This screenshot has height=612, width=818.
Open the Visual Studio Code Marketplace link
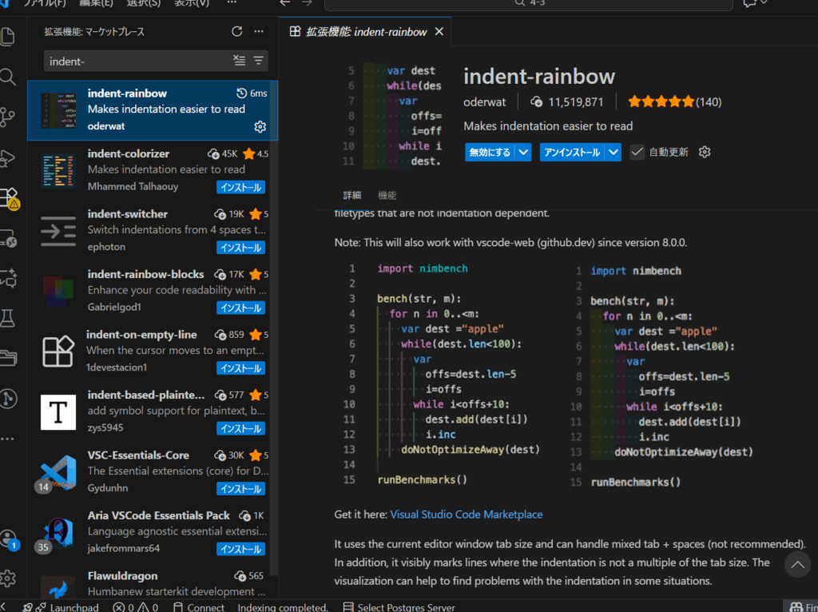pyautogui.click(x=467, y=515)
